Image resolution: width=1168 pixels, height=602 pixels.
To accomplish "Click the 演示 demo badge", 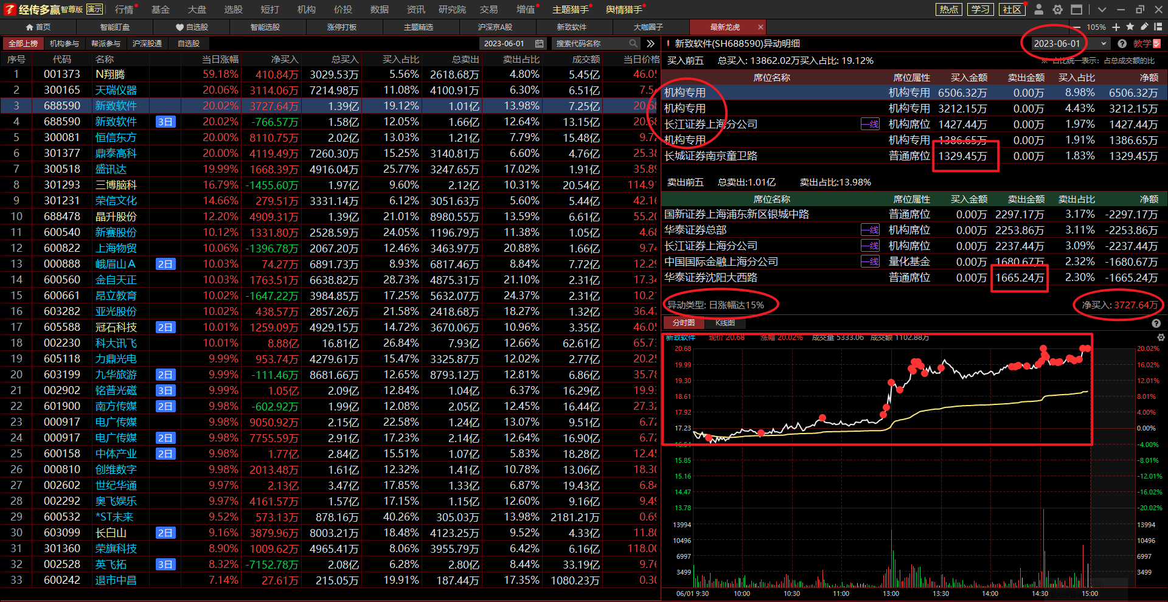I will tap(94, 9).
